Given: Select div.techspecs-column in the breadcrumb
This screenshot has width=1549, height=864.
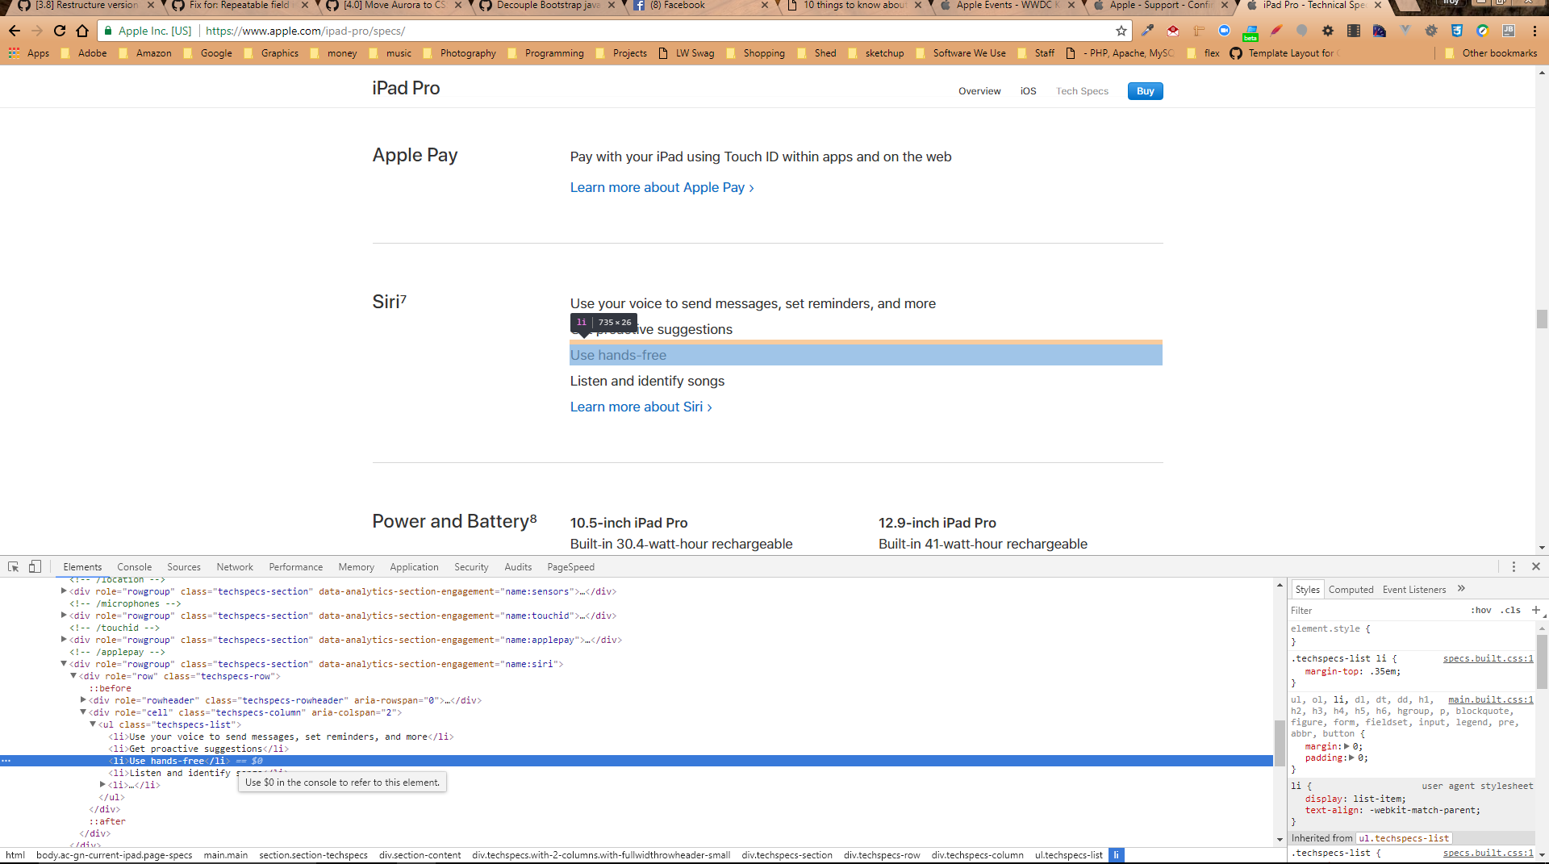Looking at the screenshot, I should click(x=977, y=855).
